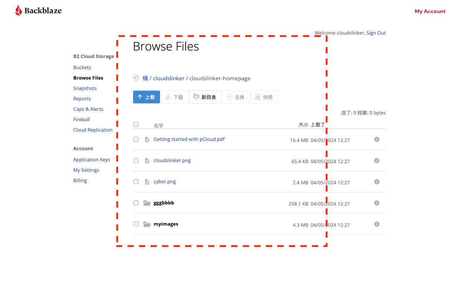459x284 pixels.
Task: Click the 下载 download button
Action: tap(174, 97)
